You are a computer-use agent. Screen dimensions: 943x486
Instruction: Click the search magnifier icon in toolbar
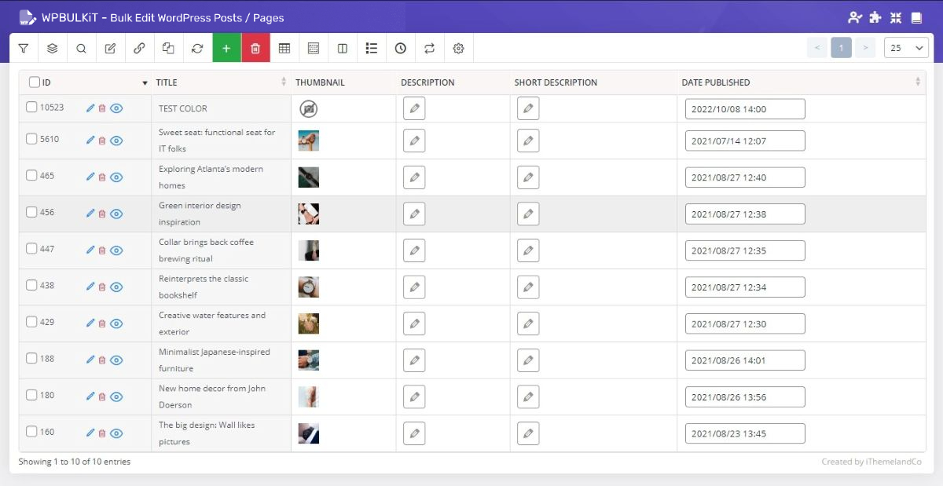click(x=81, y=49)
